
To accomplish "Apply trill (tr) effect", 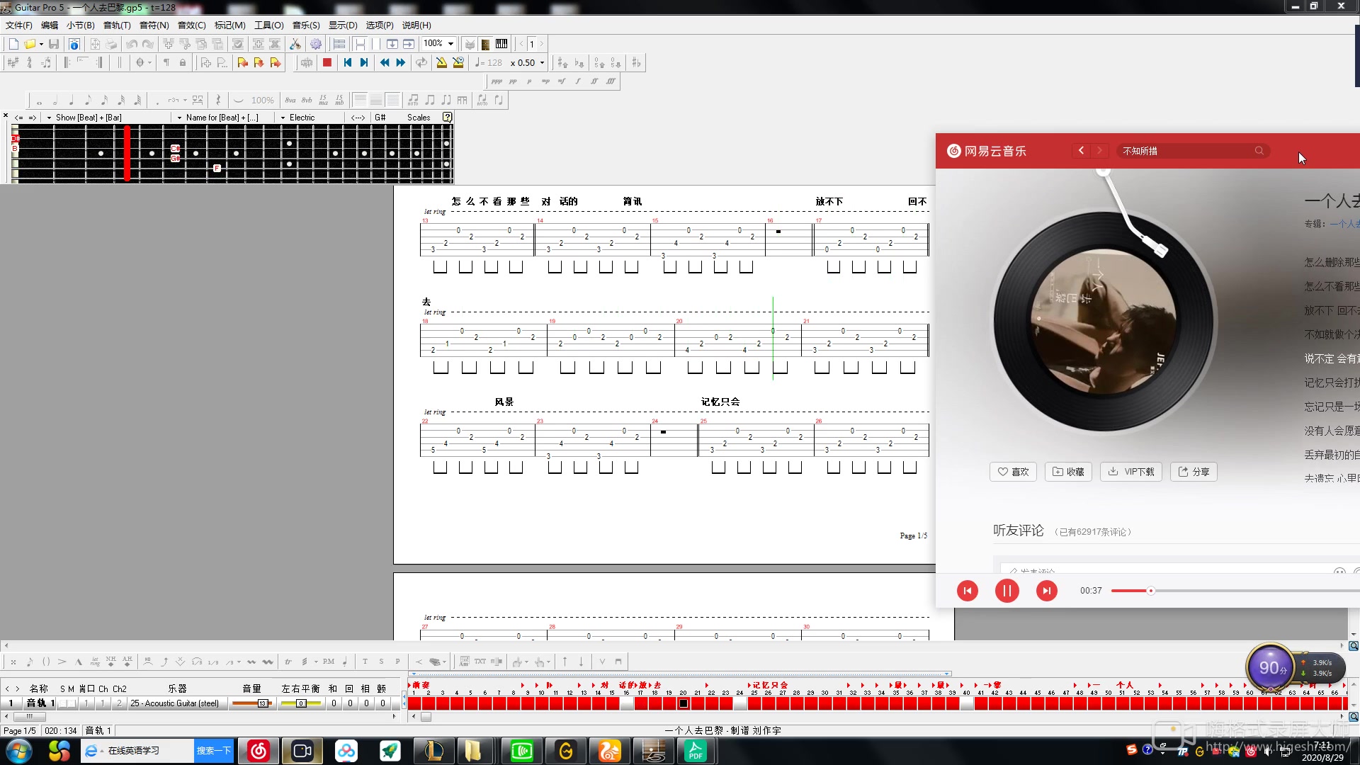I will pyautogui.click(x=288, y=662).
